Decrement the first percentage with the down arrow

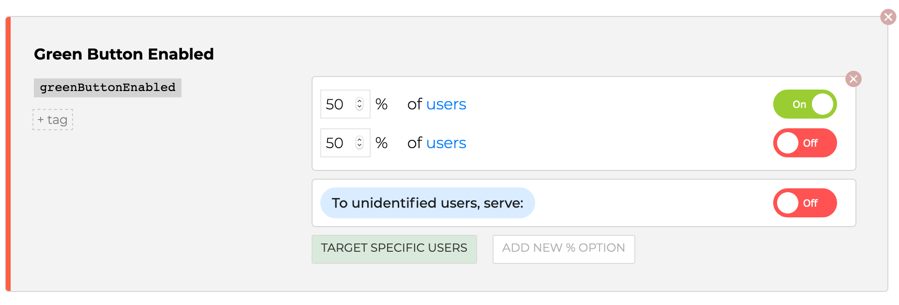[x=360, y=107]
